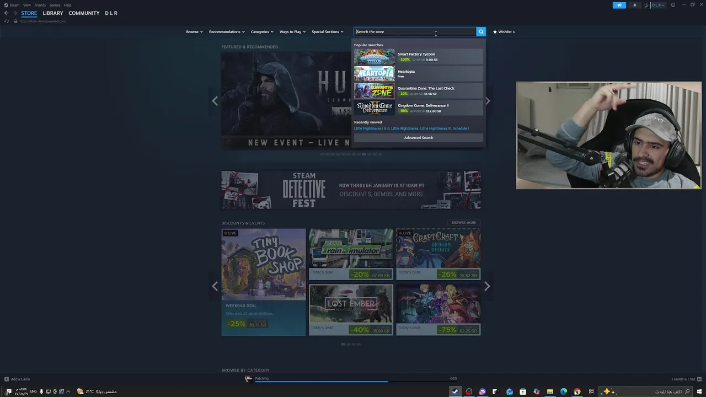Open the Windows Start menu
Viewport: 706px width, 397px height.
click(x=699, y=391)
